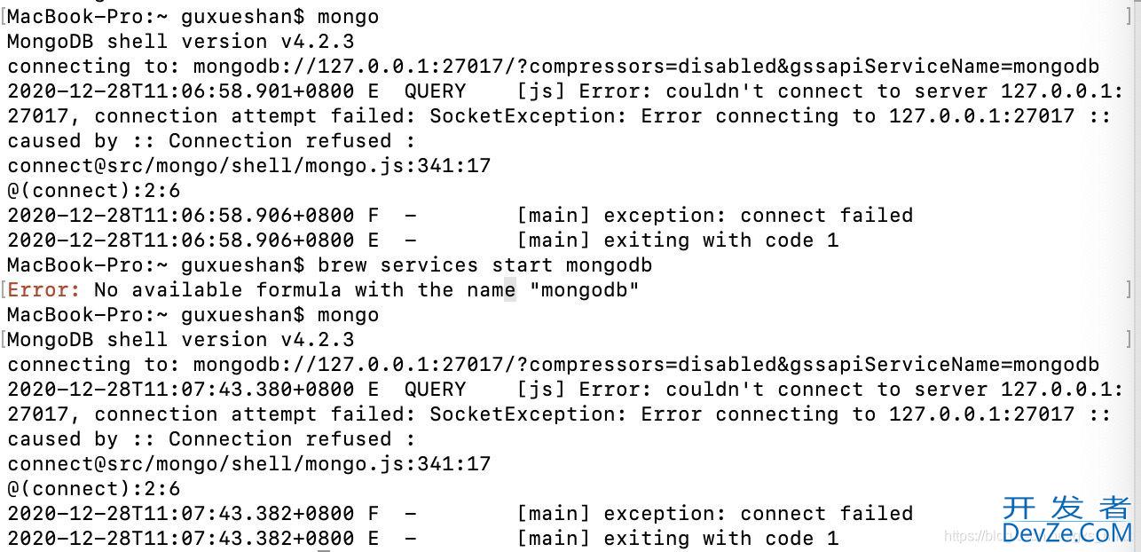Click the word "with" in the error message
Viewport: 1141px width, 552px height.
point(379,289)
